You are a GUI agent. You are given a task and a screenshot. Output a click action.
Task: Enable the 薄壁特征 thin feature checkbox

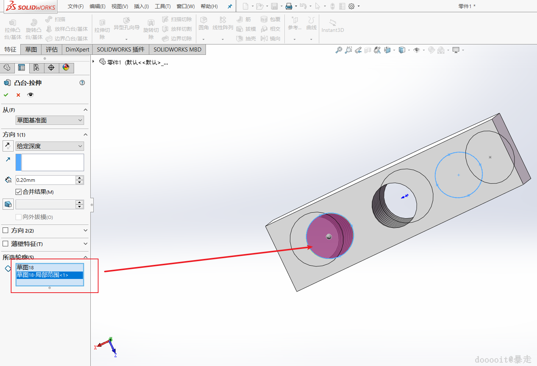[6, 244]
